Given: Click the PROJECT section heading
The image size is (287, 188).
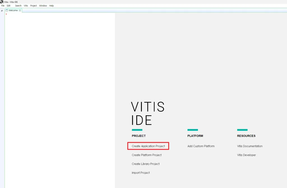Looking at the screenshot, I should pyautogui.click(x=139, y=136).
